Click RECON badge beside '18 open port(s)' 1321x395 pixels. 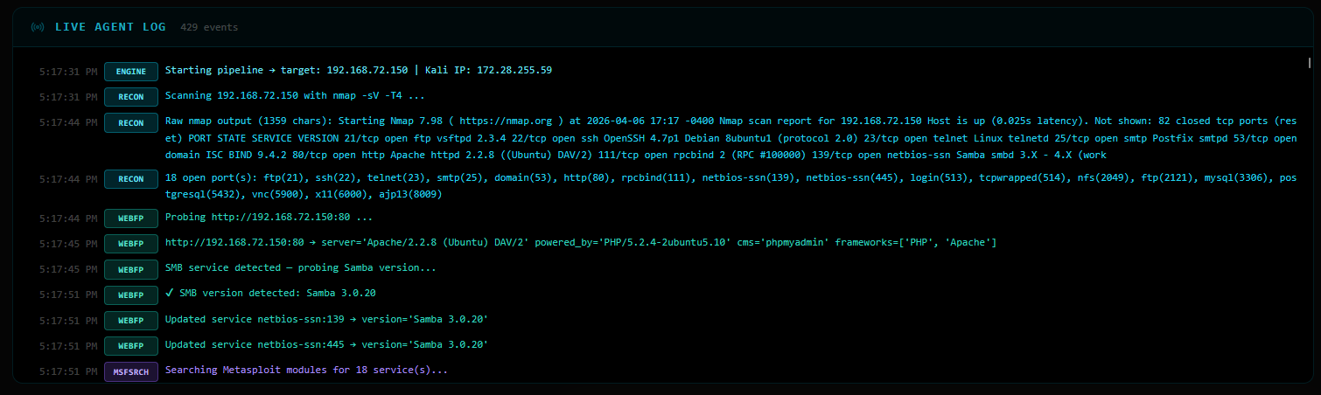tap(131, 179)
